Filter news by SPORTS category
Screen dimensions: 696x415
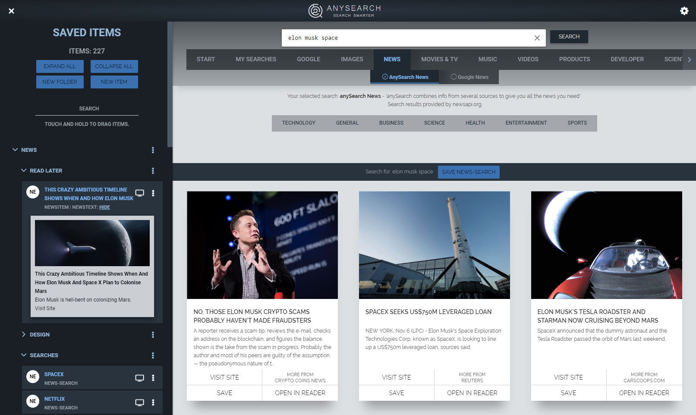[x=577, y=123]
